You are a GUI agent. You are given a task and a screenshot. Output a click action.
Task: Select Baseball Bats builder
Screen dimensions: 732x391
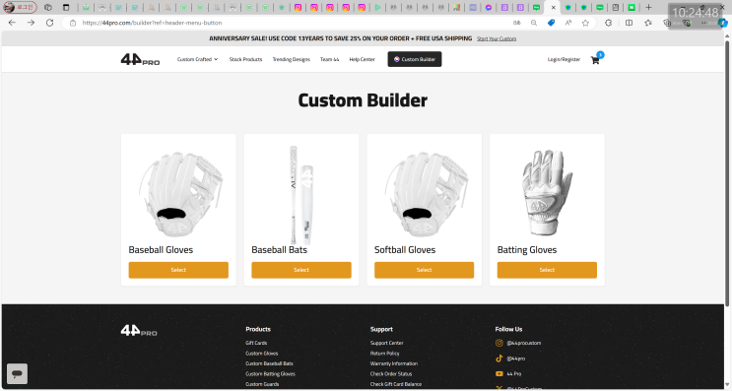tap(301, 270)
